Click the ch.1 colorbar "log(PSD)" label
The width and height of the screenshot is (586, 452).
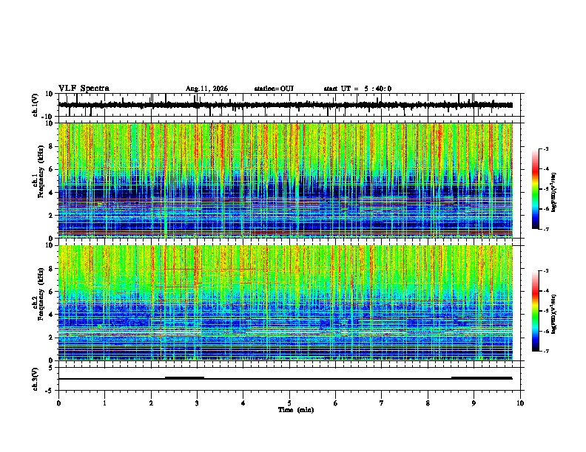554,192
